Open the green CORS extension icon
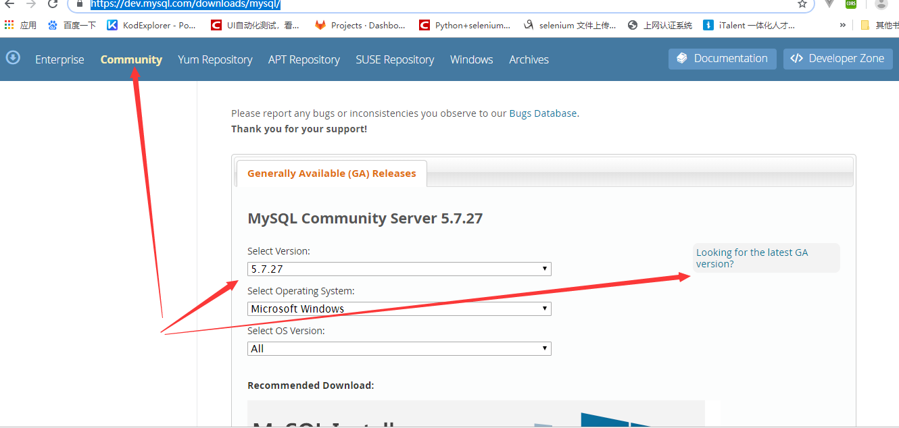This screenshot has height=428, width=899. tap(851, 3)
